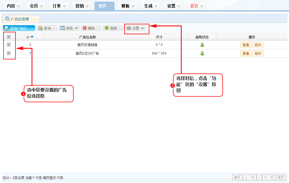Open the 内容 menu
The width and height of the screenshot is (289, 183).
(x=13, y=6)
